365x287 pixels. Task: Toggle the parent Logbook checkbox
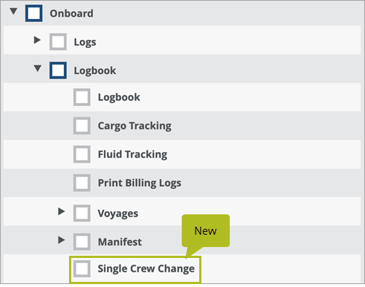58,70
